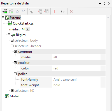This screenshot has height=111, width=112.
Task: Expand the Global node
Action: tap(3, 96)
